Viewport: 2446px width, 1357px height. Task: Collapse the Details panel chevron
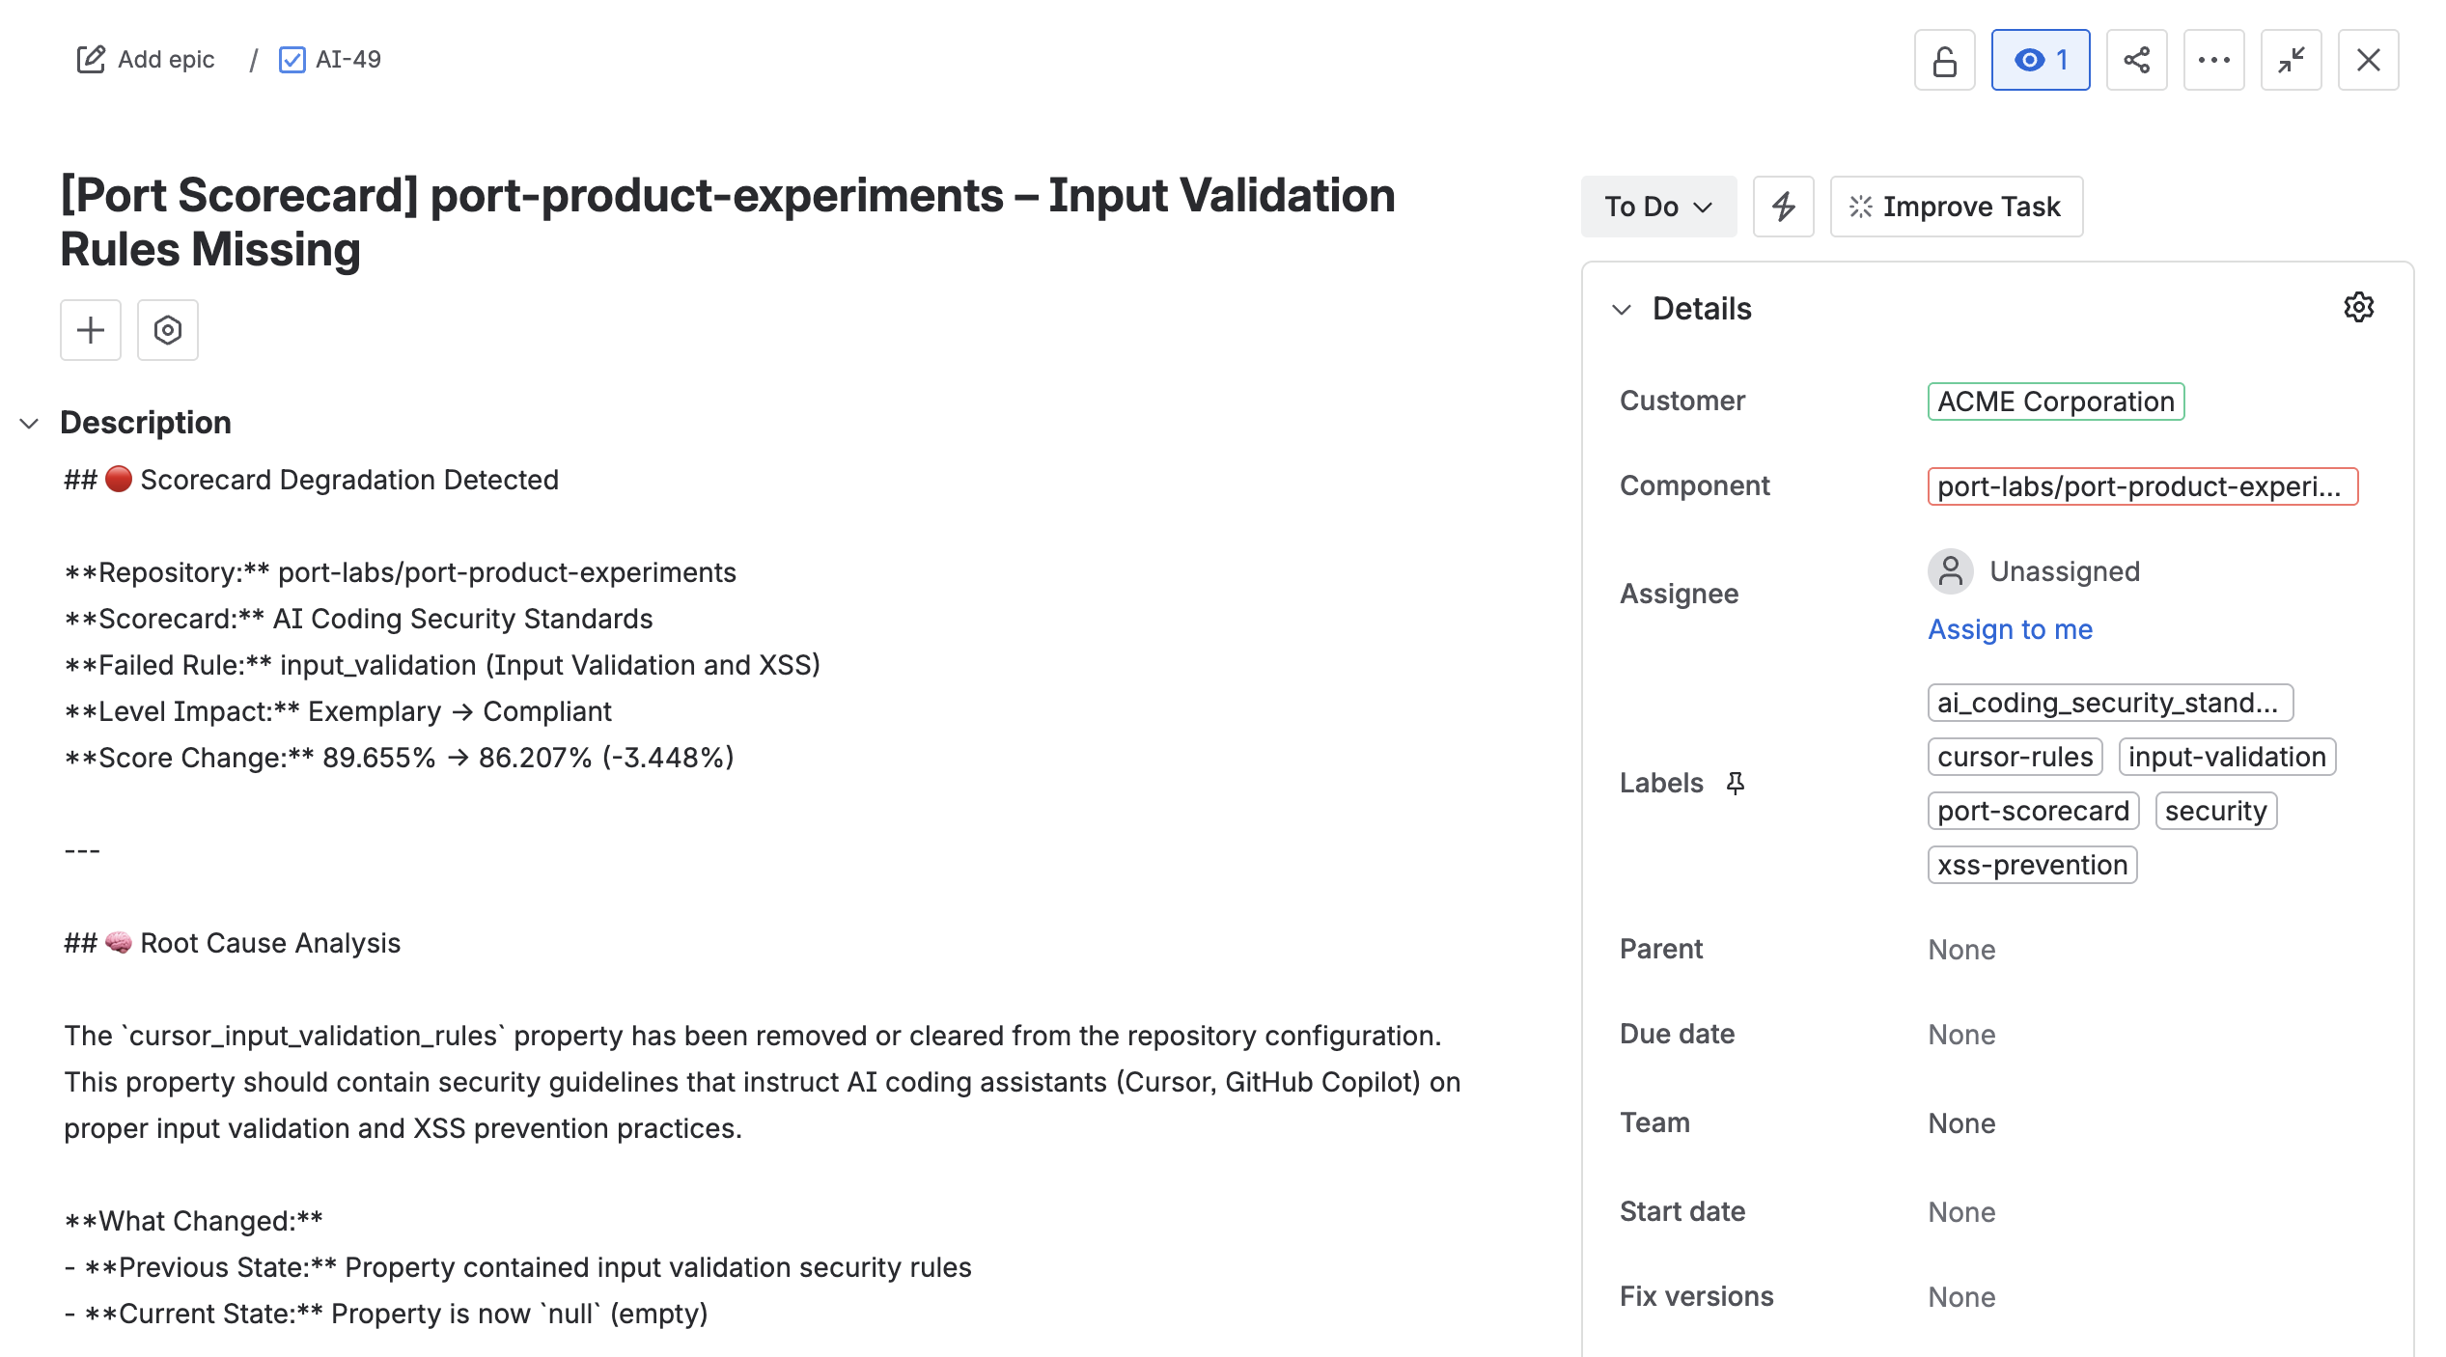click(x=1622, y=310)
